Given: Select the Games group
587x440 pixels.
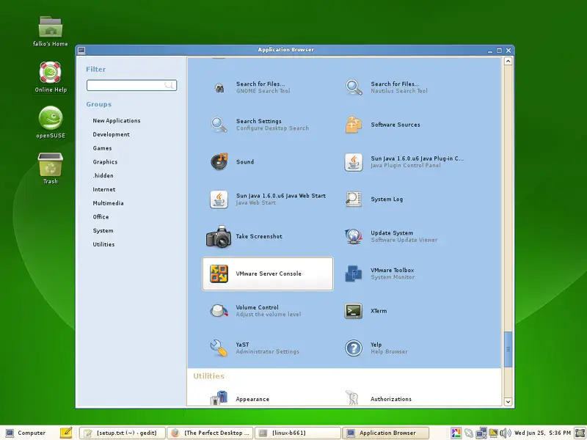Looking at the screenshot, I should pyautogui.click(x=102, y=148).
